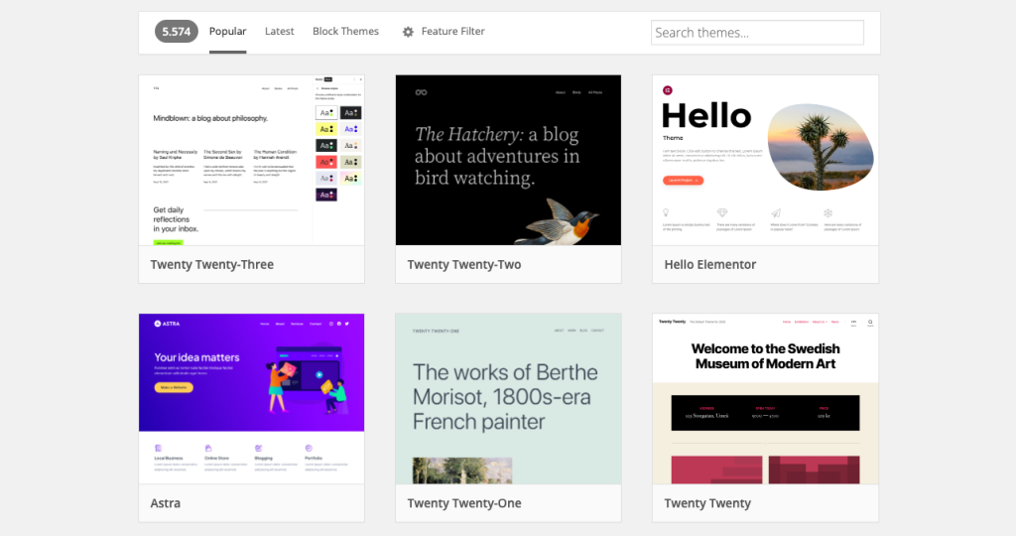
Task: Switch to the Latest tab
Action: [x=279, y=31]
